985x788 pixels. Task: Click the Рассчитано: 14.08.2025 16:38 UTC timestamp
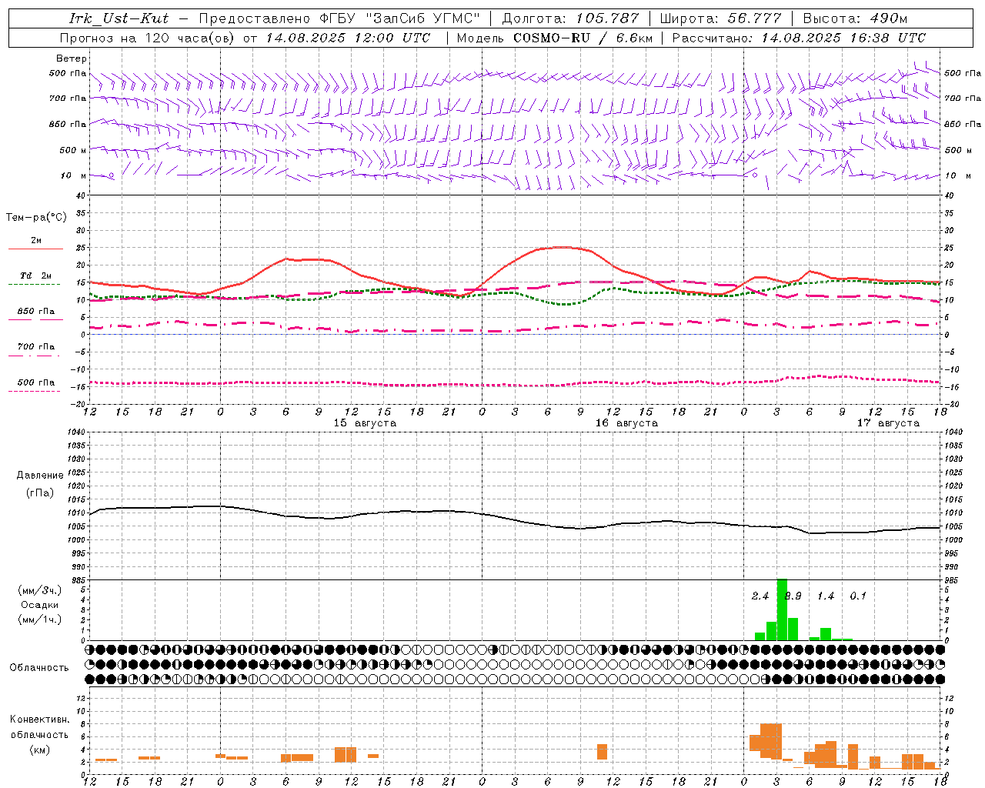pos(799,38)
